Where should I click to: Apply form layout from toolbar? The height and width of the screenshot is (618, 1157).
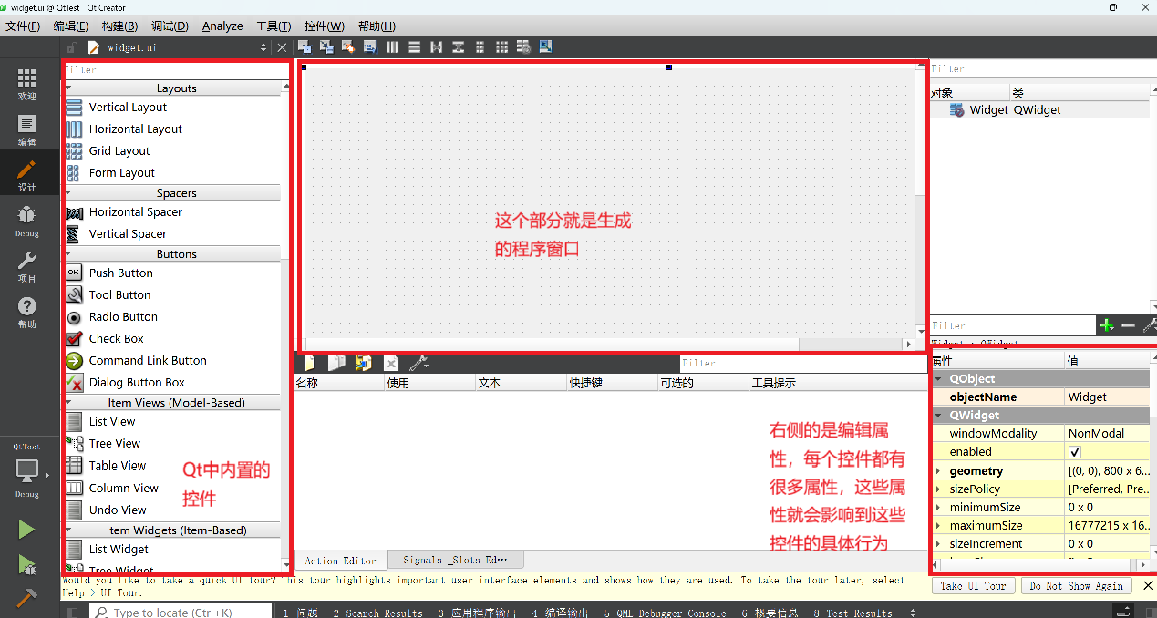(480, 46)
